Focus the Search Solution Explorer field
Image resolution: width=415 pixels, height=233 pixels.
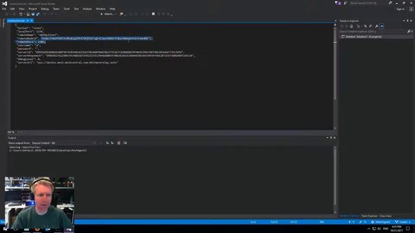pyautogui.click(x=373, y=32)
